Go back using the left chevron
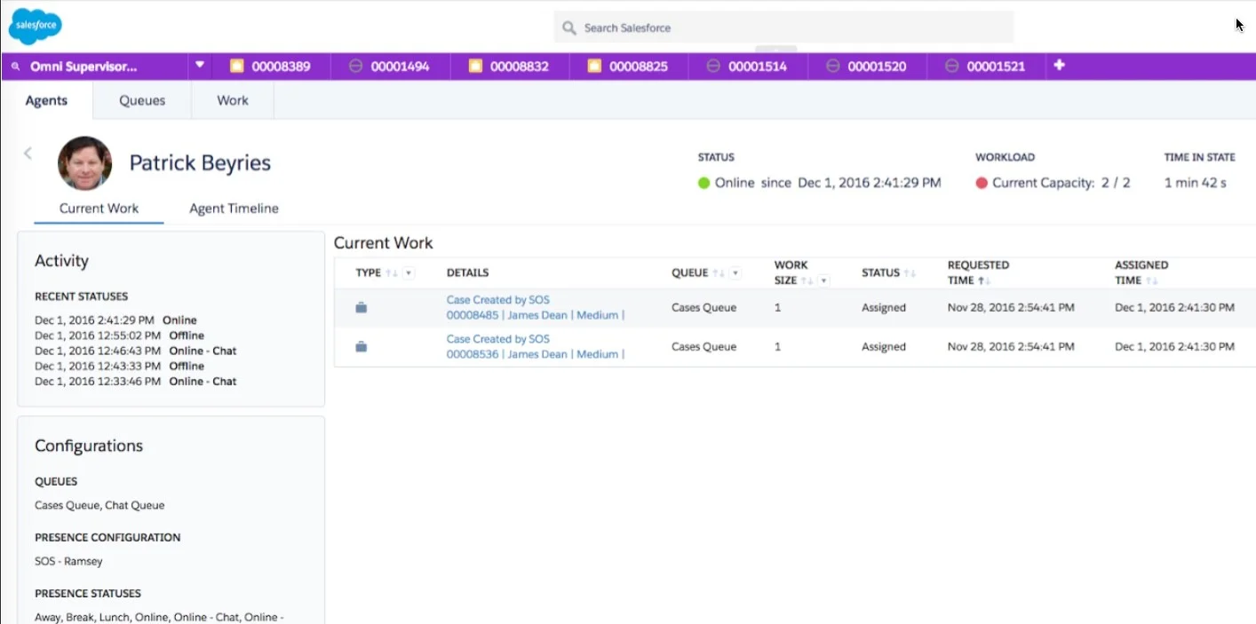 point(28,153)
